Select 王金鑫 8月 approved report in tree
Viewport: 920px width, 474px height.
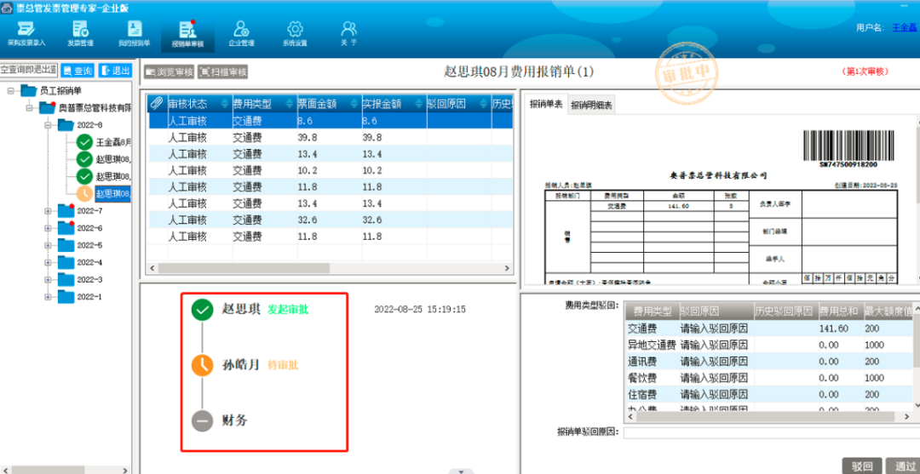click(x=112, y=142)
